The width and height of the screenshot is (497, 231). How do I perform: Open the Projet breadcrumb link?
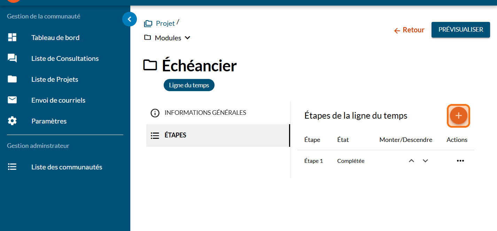[165, 23]
